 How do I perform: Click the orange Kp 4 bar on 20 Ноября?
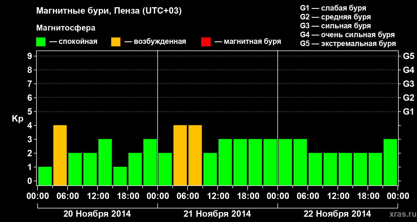tap(60, 155)
